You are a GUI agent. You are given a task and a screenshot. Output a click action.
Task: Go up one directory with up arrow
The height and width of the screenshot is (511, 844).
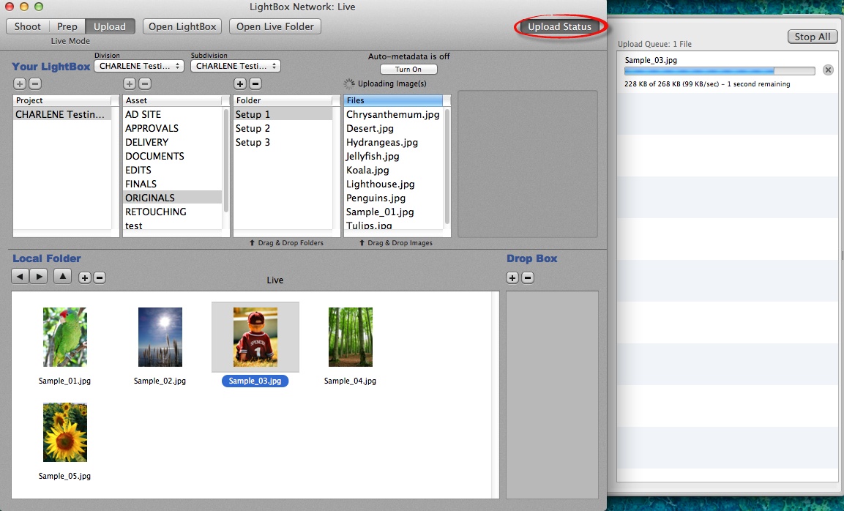(x=63, y=277)
